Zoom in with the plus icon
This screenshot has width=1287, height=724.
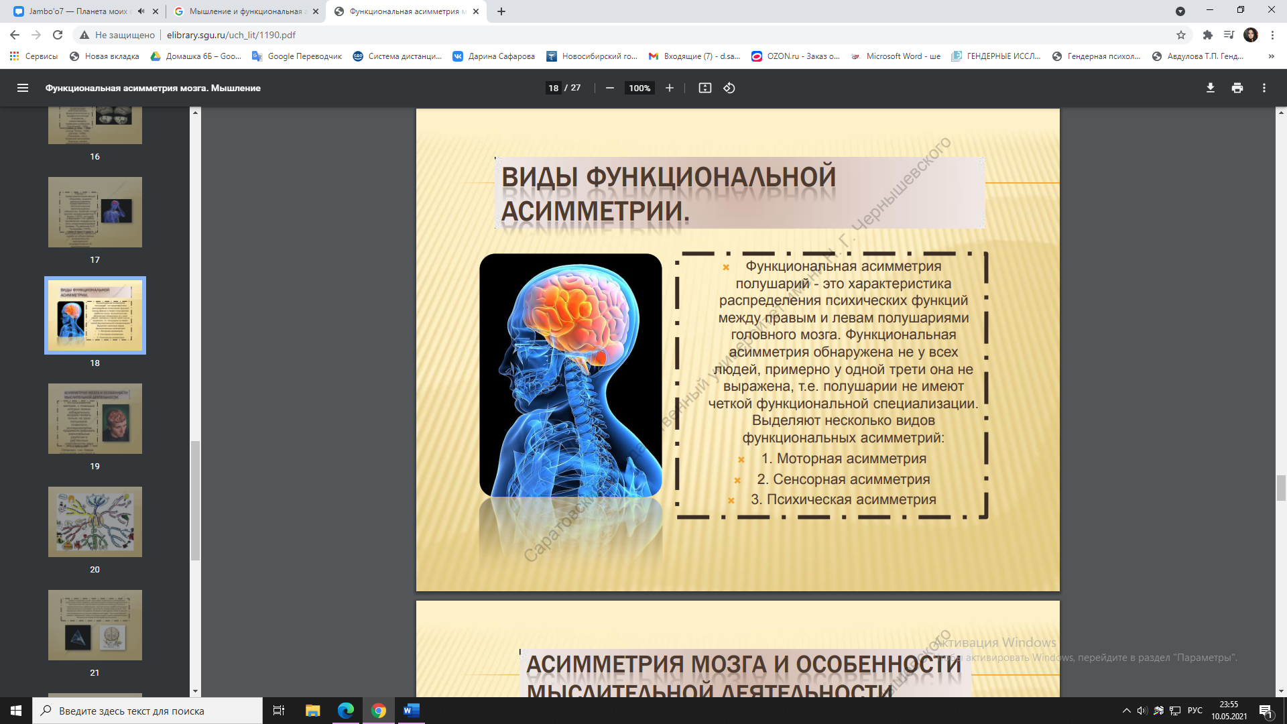[669, 88]
